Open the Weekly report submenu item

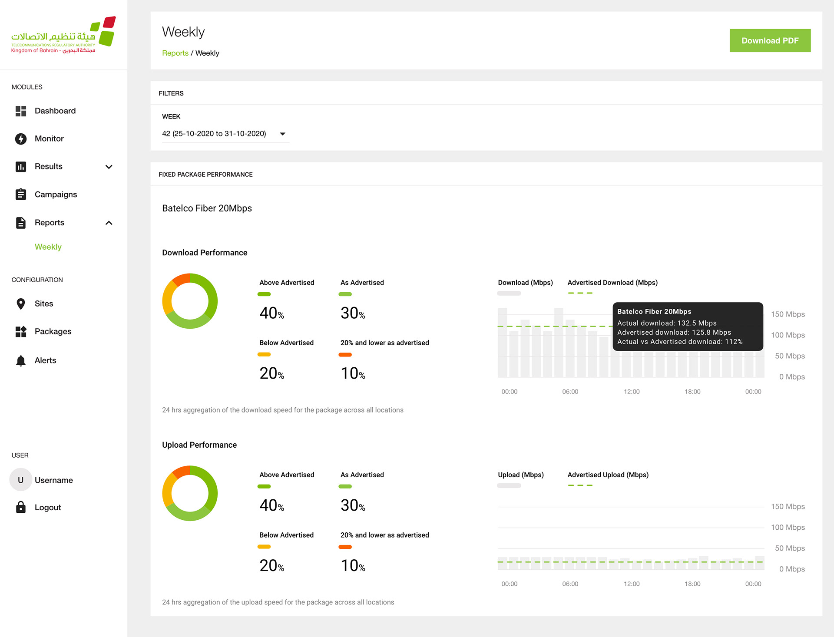48,247
